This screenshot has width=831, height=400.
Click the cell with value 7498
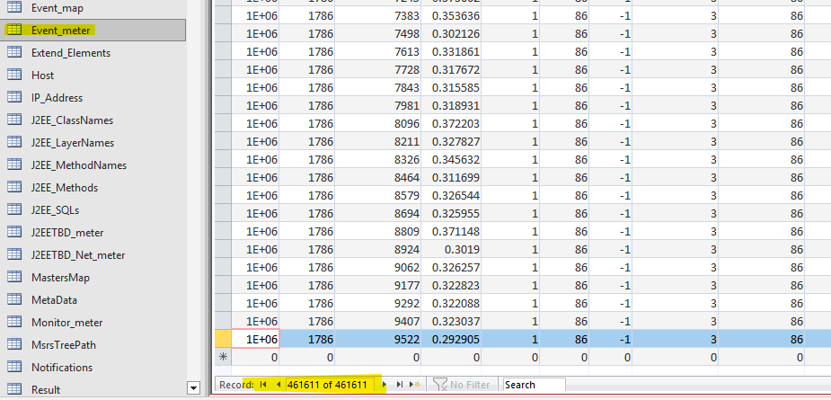tap(378, 34)
